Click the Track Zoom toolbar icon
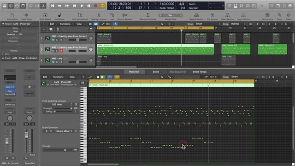295x166 pixels. point(26,16)
